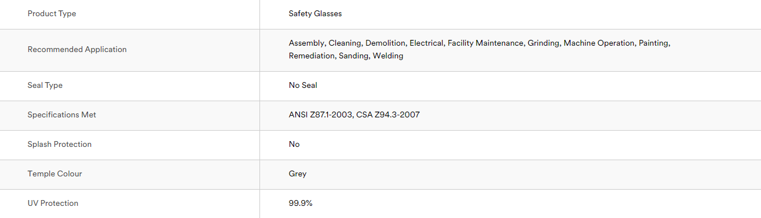Click the word Painting in applications

(x=653, y=43)
